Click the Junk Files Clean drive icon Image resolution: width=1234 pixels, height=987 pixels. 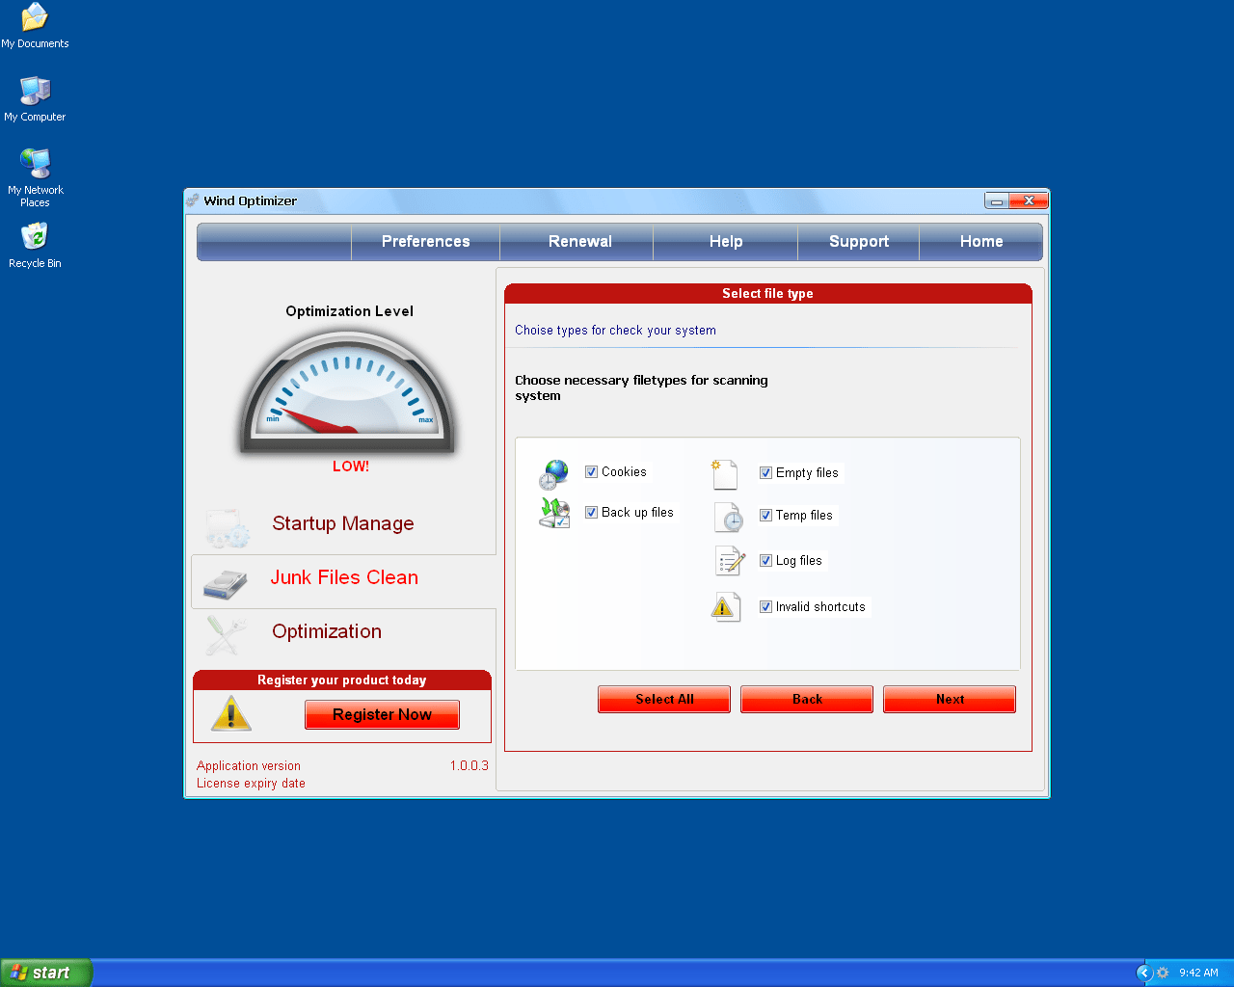point(226,582)
